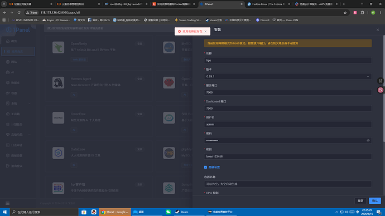Click the 名称 field containing frps

pyautogui.click(x=288, y=61)
